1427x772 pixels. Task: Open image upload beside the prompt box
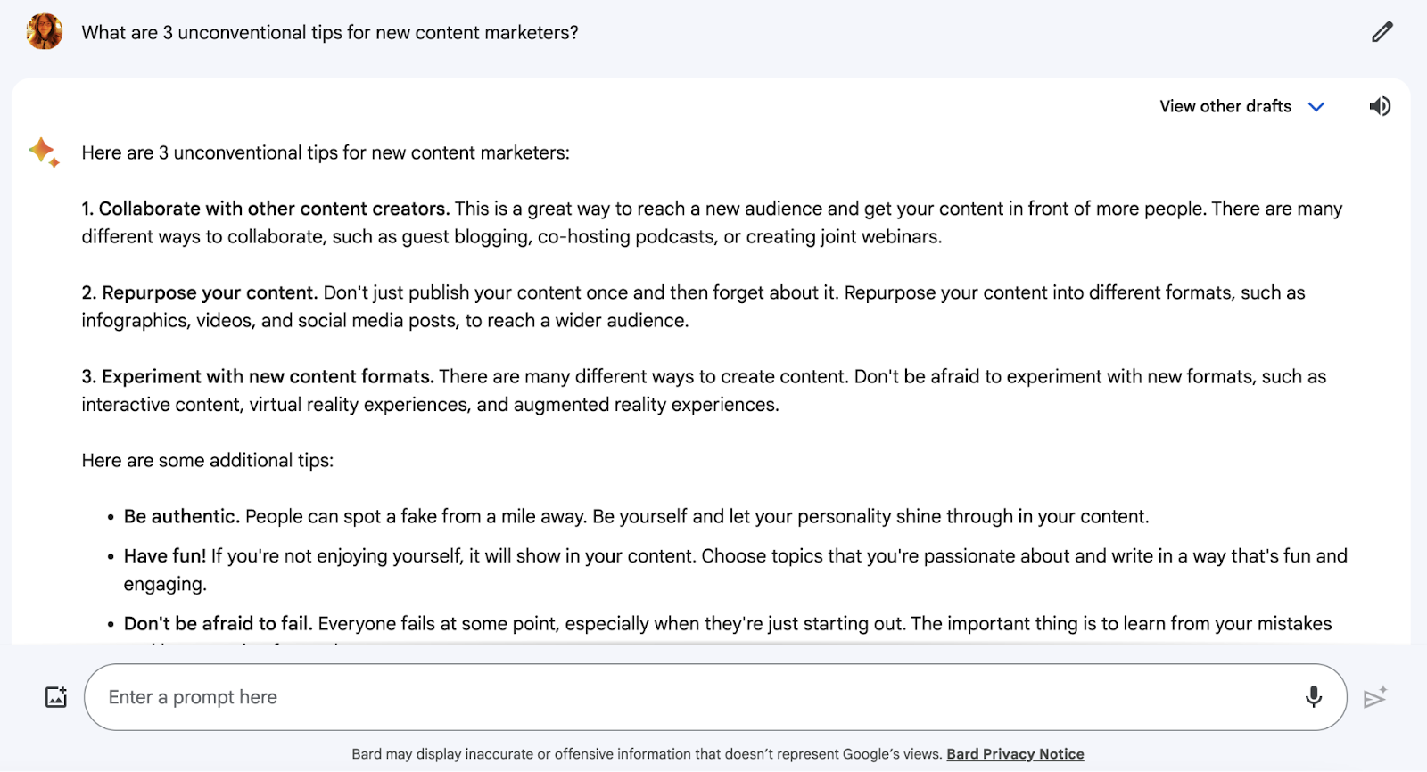[x=54, y=696]
